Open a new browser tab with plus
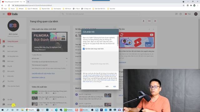Screen dimensions: 200x112 click(x=28, y=2)
